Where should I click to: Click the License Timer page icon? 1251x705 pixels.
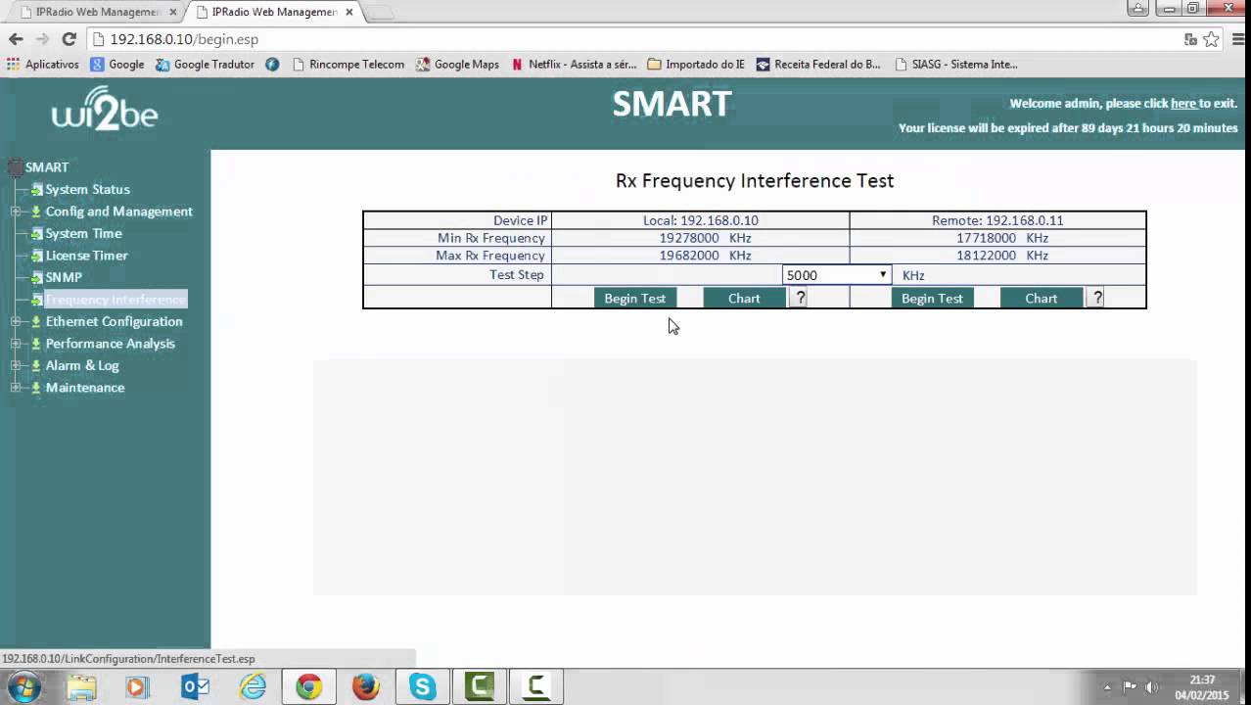click(x=36, y=256)
